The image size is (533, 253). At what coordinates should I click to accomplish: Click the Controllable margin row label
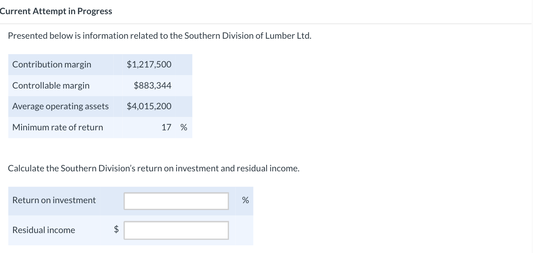[x=51, y=85]
